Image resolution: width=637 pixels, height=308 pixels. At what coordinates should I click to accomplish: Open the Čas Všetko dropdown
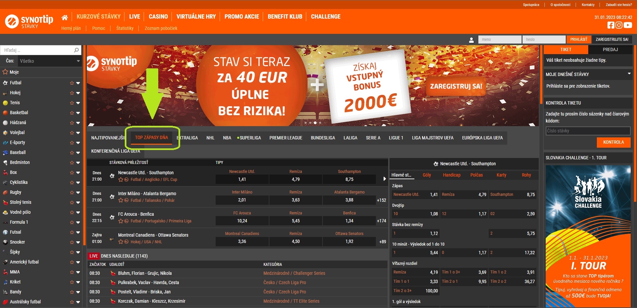[x=50, y=61]
